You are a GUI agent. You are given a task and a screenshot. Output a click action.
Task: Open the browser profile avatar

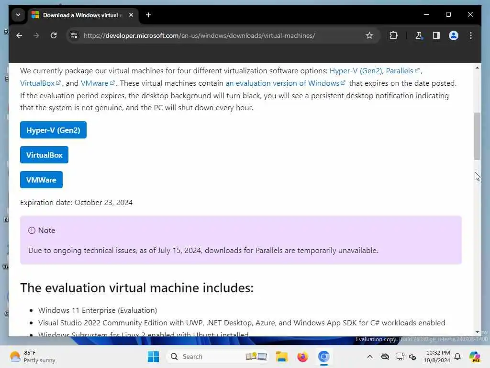(454, 35)
